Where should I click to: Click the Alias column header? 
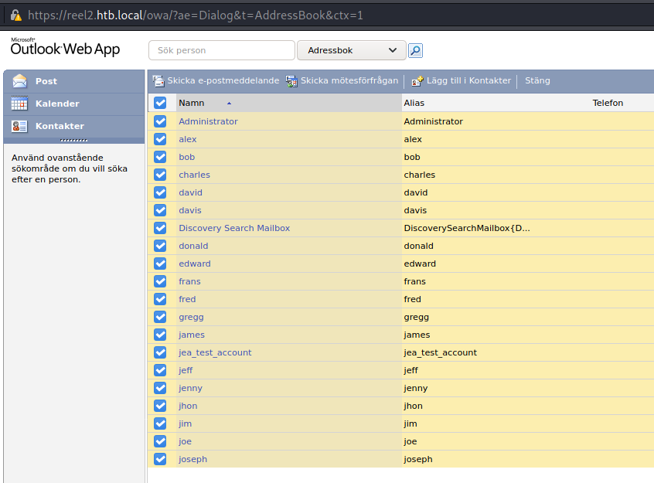pyautogui.click(x=414, y=103)
